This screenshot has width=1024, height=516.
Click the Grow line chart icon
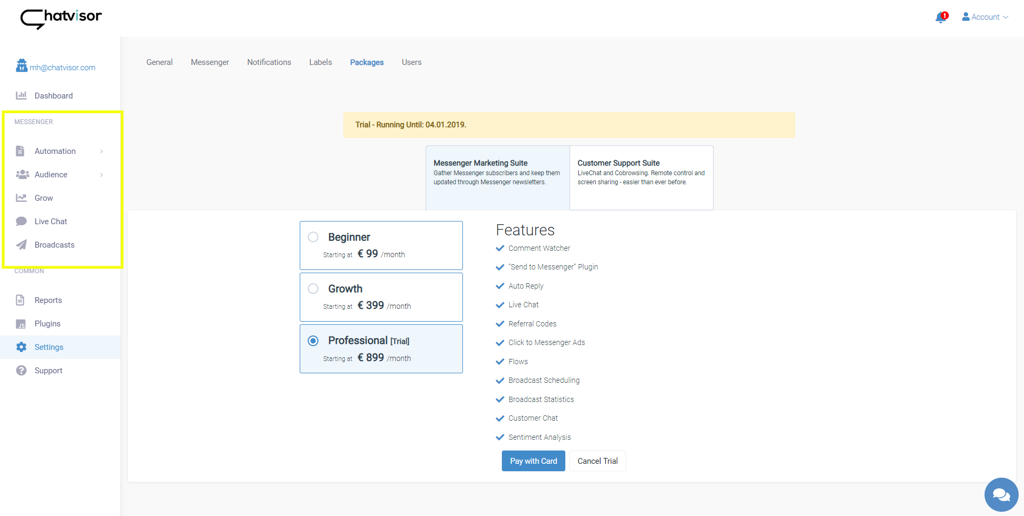(x=21, y=198)
